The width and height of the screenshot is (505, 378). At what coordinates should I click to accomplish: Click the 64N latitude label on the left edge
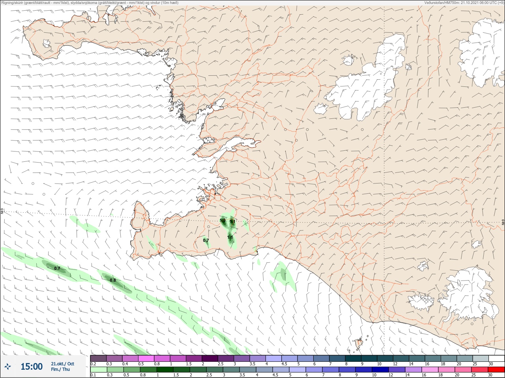[2, 211]
